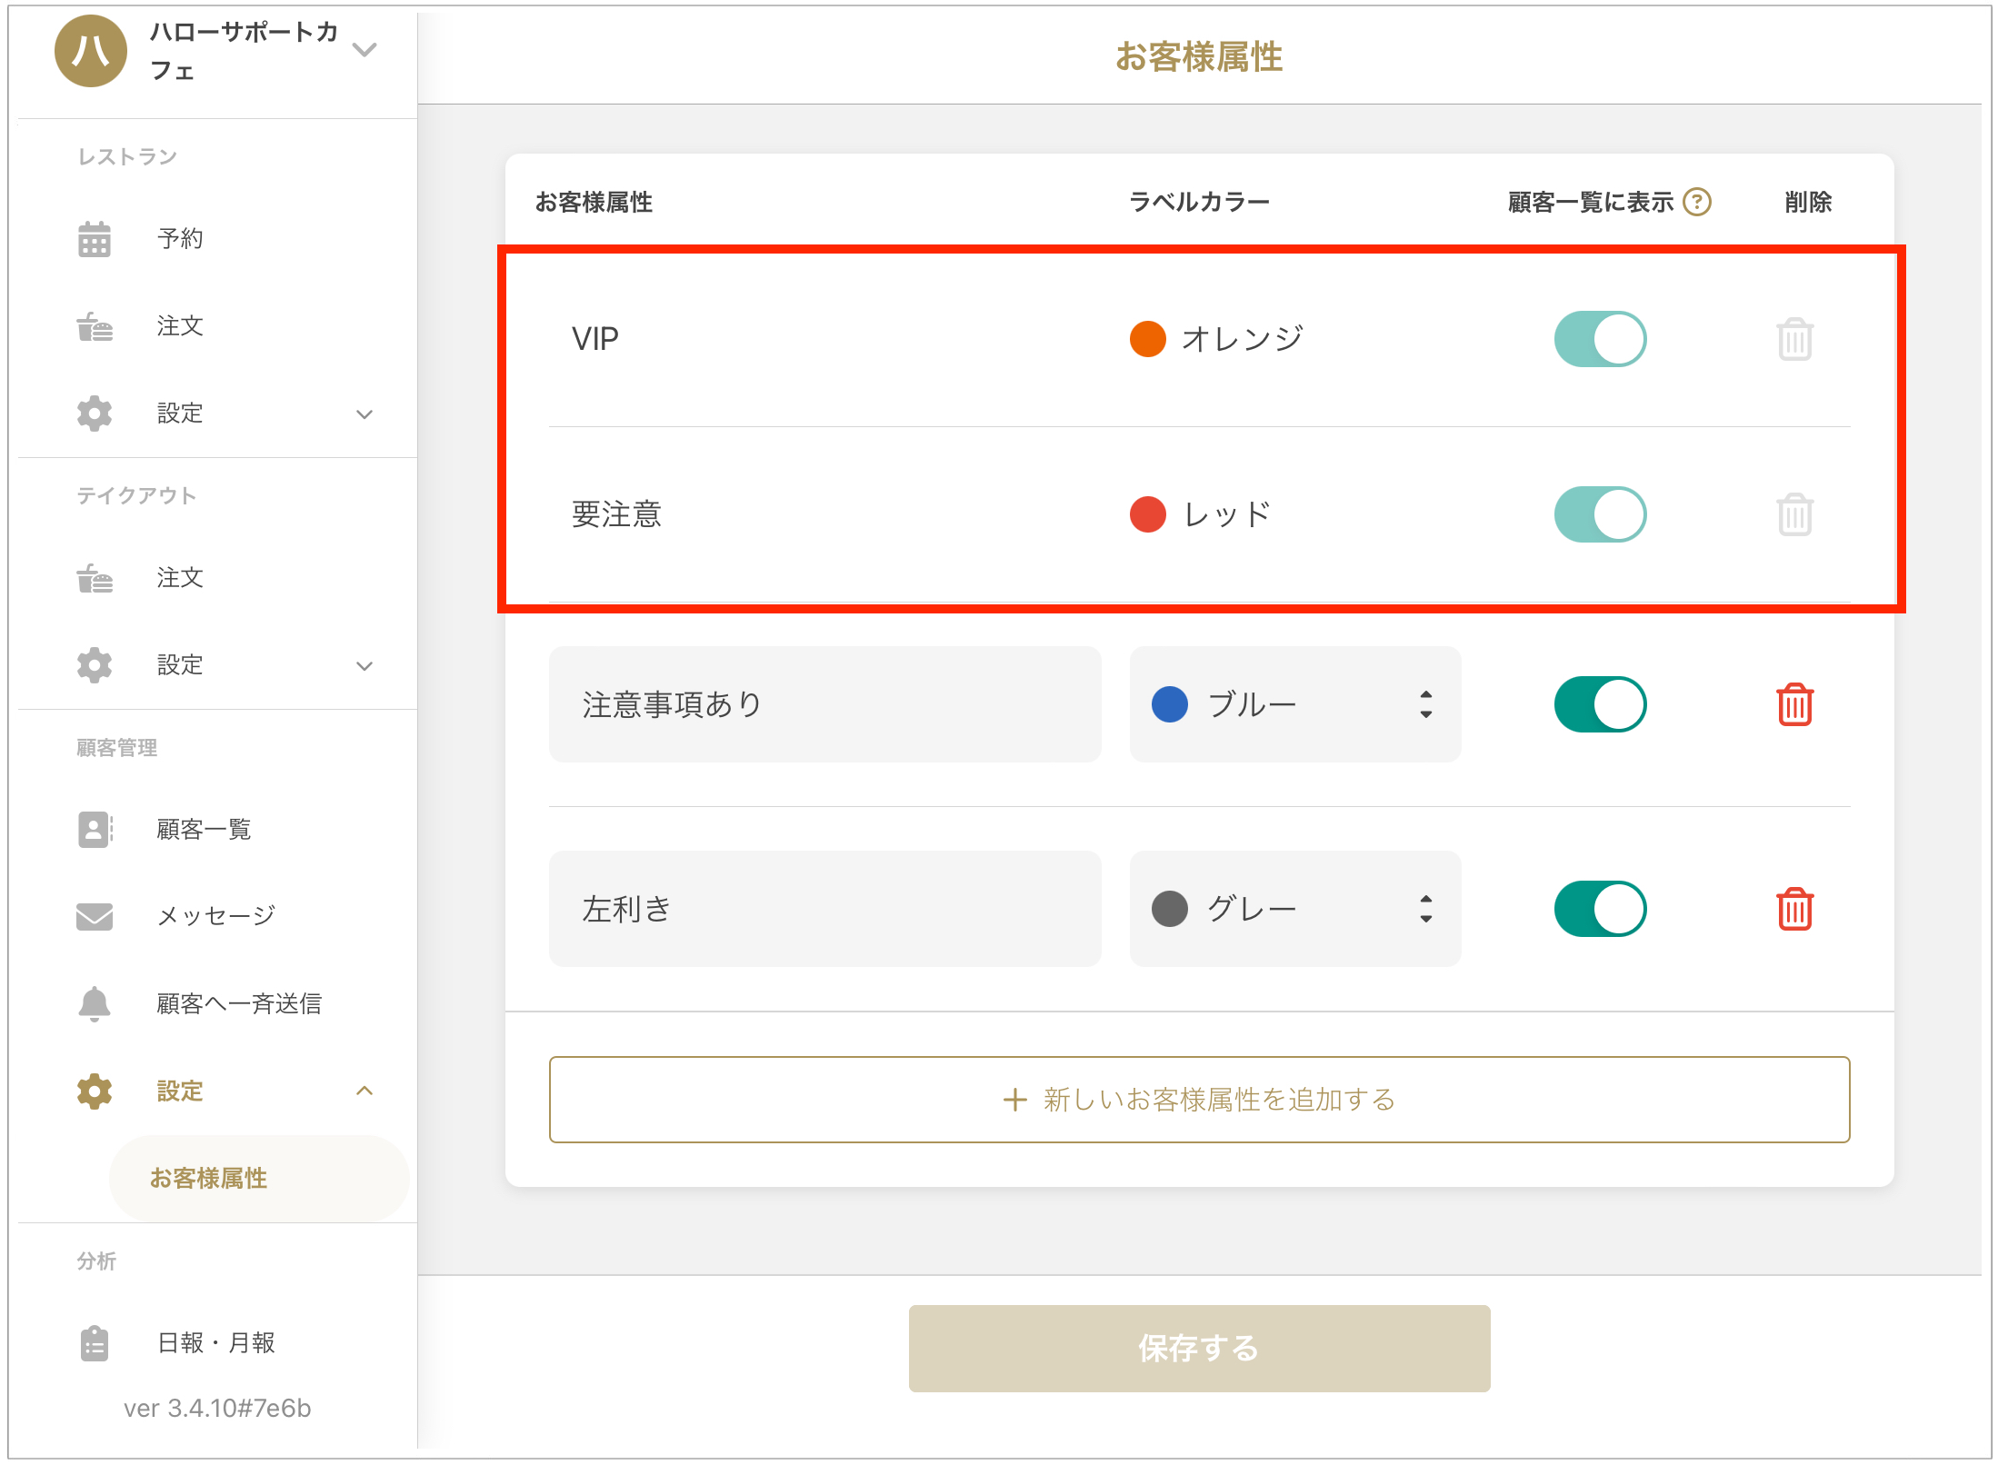Delete the 注意事項あり attribute with trash icon
This screenshot has width=1998, height=1465.
1794,704
